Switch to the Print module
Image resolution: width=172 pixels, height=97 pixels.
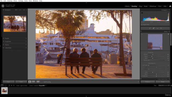point(160,6)
